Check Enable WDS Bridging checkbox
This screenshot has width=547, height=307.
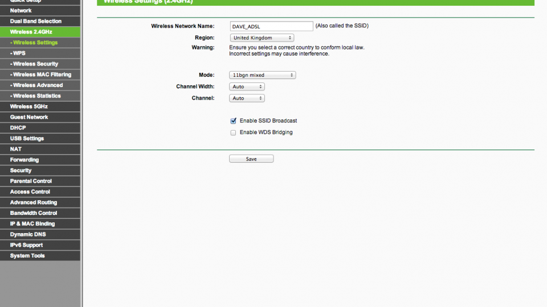(x=233, y=132)
